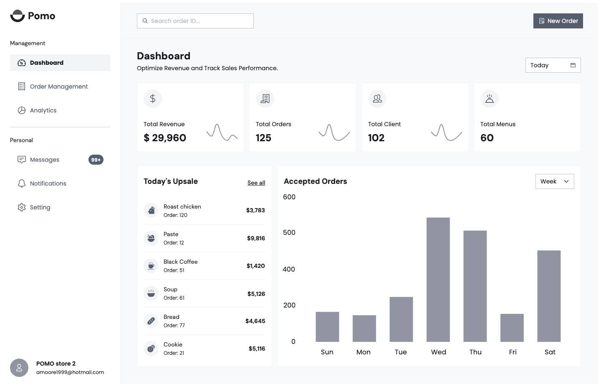Image resolution: width=601 pixels, height=387 pixels.
Task: Click the $9,816 Paste price
Action: tap(256, 238)
